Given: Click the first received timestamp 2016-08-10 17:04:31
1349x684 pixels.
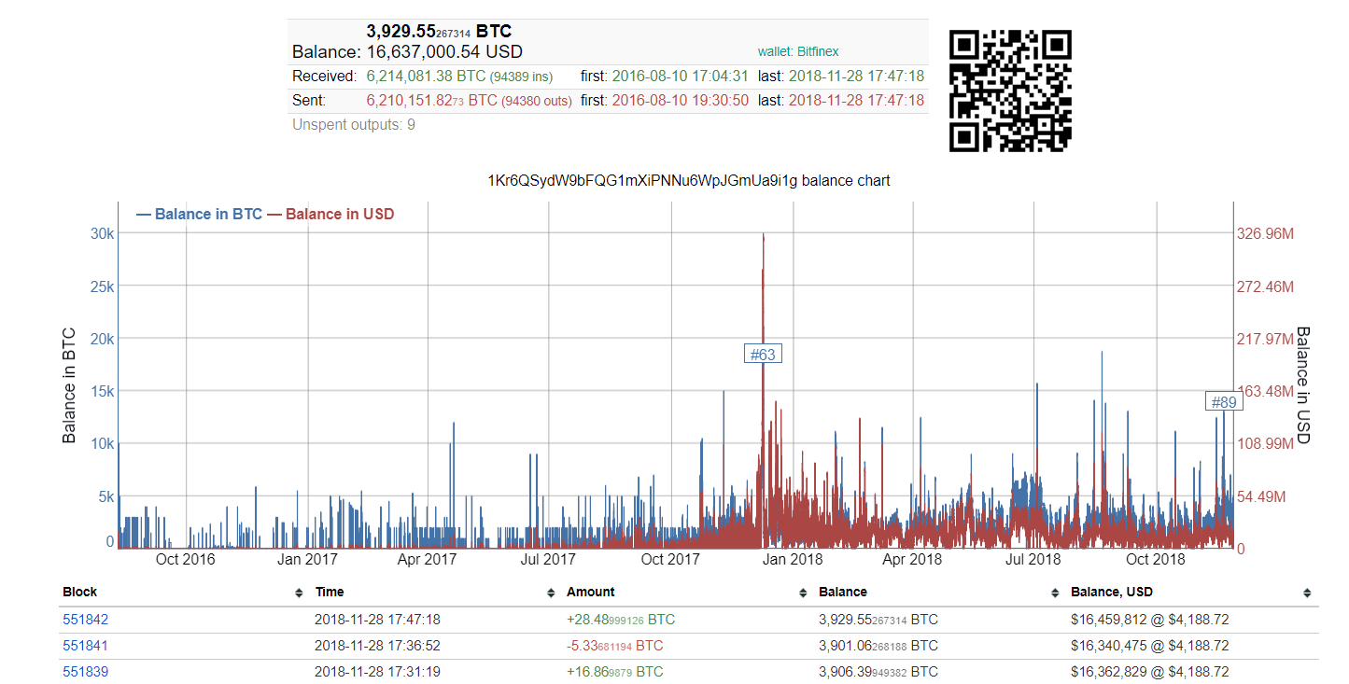Looking at the screenshot, I should (680, 77).
